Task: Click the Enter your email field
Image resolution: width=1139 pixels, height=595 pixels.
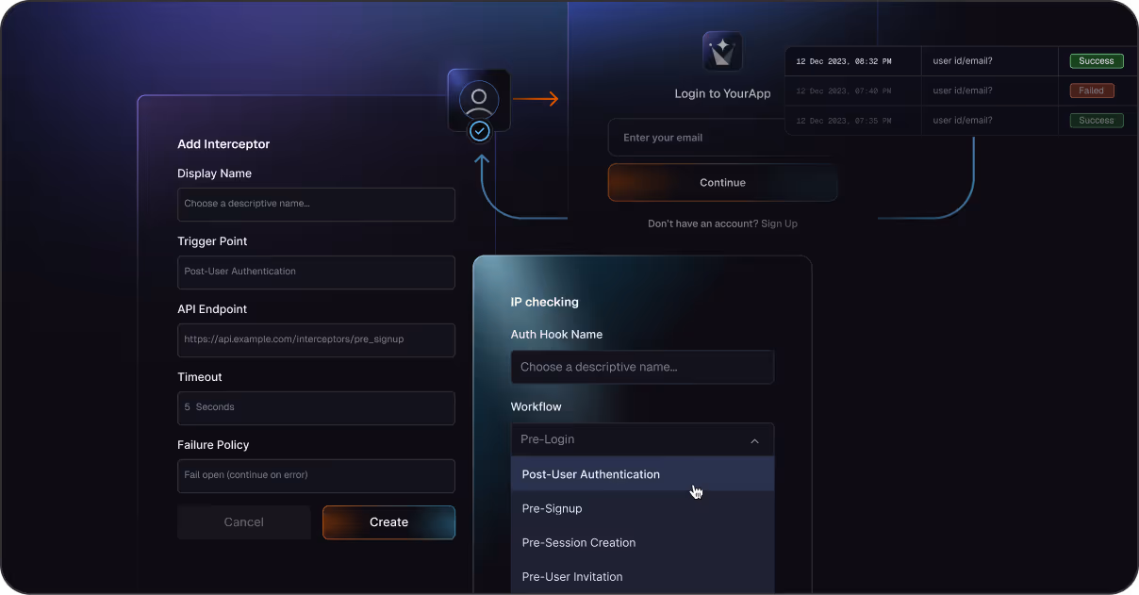Action: point(721,138)
